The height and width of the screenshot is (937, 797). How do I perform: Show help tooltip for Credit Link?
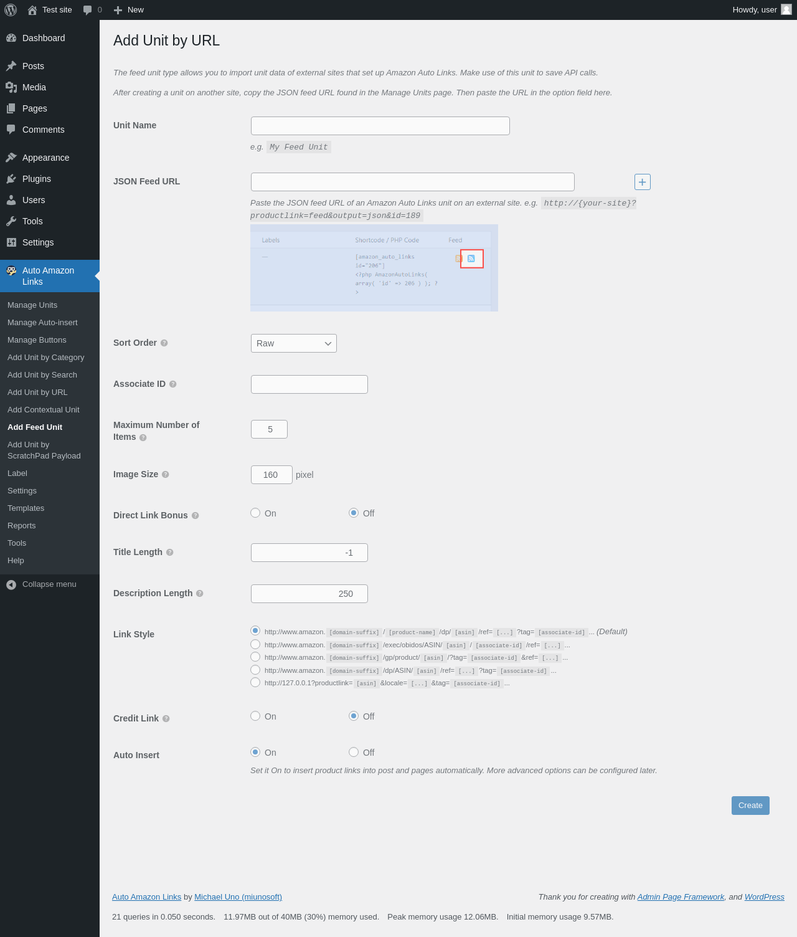(166, 719)
